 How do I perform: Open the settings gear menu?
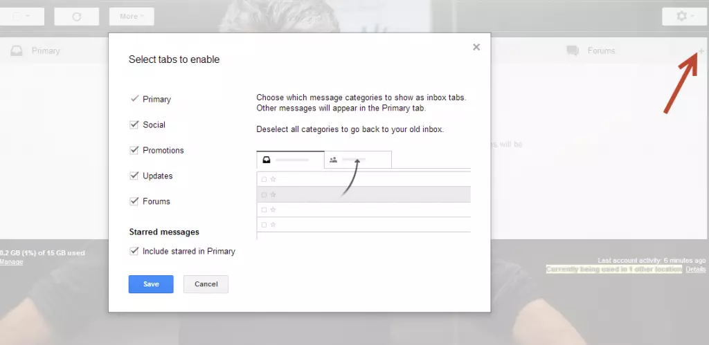[684, 17]
